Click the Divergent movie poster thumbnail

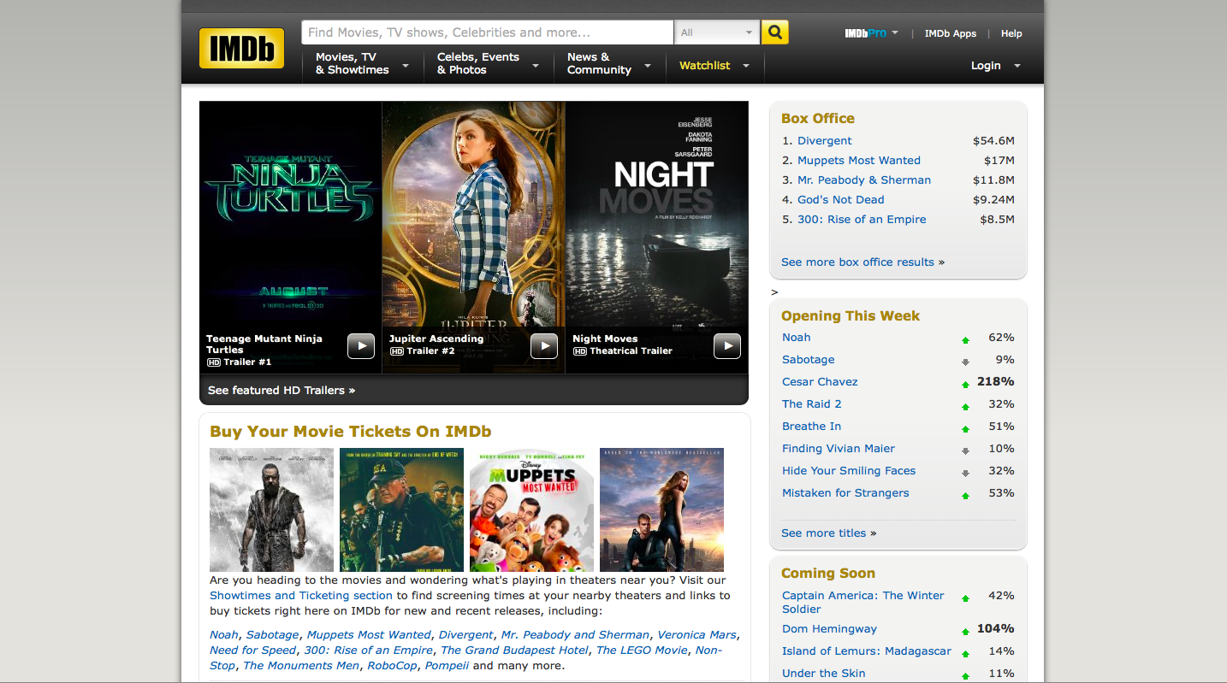[x=661, y=509]
